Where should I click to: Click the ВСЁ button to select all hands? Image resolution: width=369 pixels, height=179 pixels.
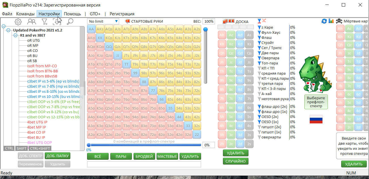pos(98,156)
